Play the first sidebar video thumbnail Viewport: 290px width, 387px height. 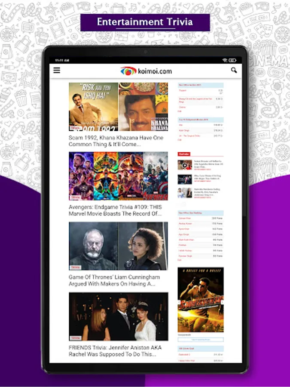185,165
